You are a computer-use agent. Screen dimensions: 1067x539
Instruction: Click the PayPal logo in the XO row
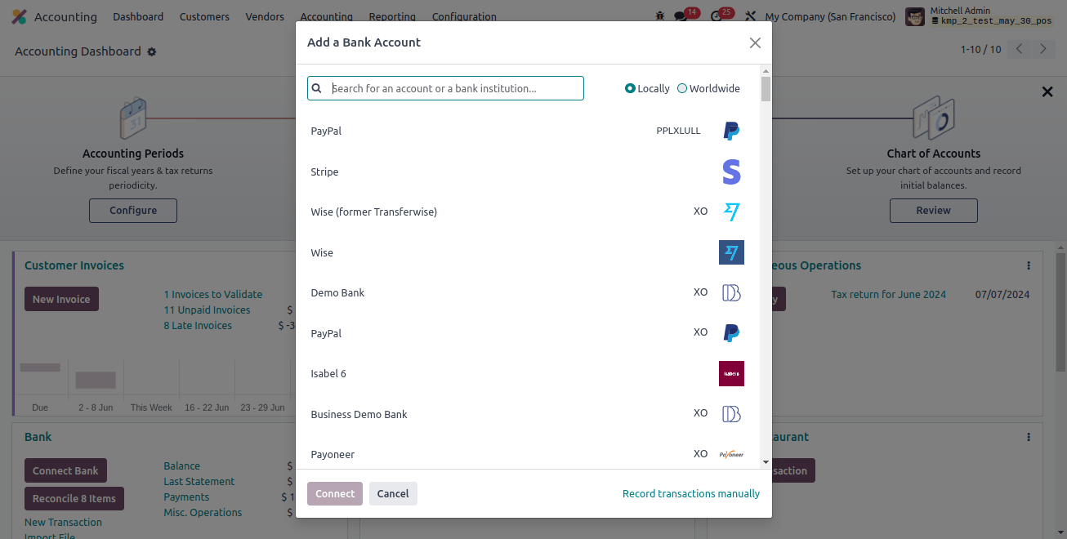click(731, 333)
